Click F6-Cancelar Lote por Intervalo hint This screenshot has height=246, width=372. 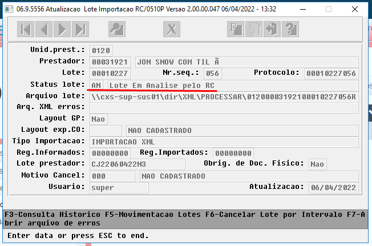[x=274, y=215]
